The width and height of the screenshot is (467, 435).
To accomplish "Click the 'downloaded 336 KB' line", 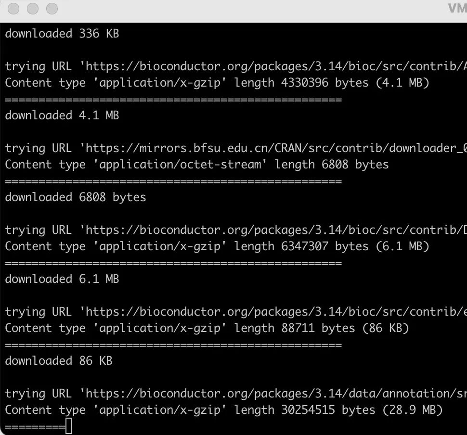I will tap(62, 34).
